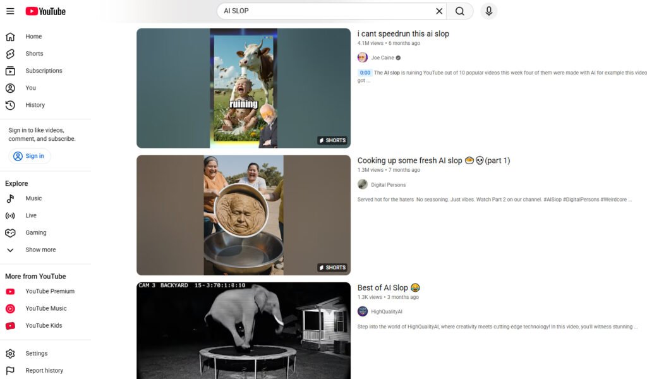This screenshot has width=647, height=379.
Task: Click the Sign in button
Action: pyautogui.click(x=29, y=156)
